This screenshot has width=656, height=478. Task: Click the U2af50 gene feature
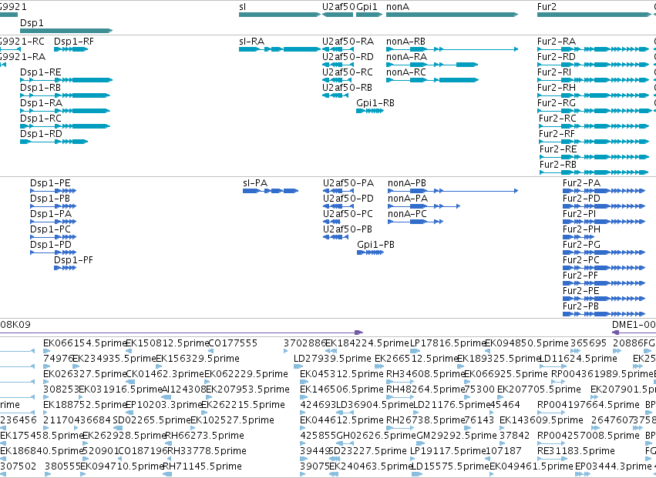[338, 15]
